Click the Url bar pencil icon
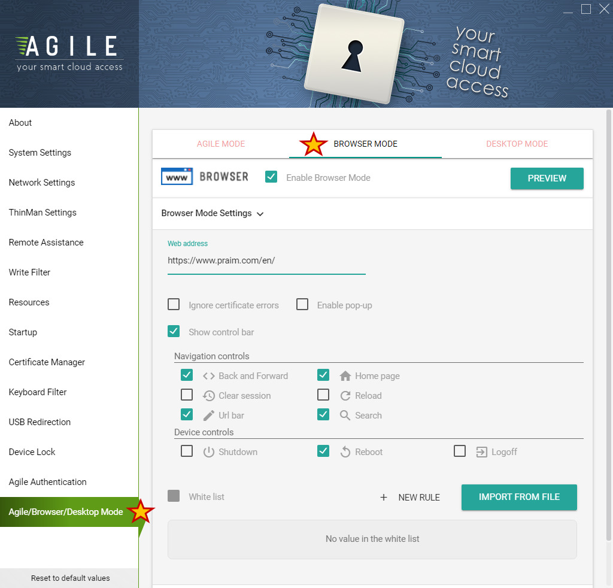 click(208, 416)
